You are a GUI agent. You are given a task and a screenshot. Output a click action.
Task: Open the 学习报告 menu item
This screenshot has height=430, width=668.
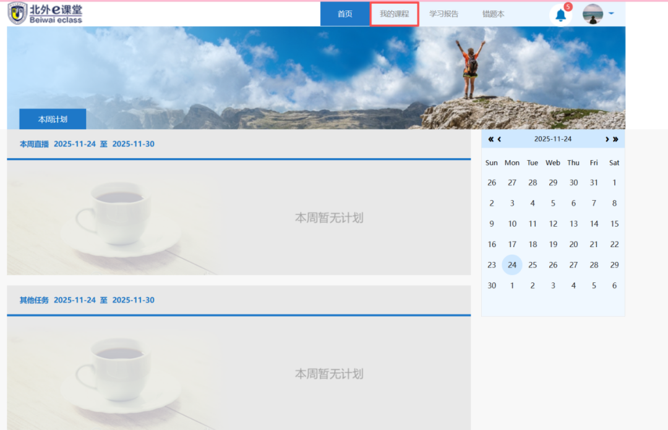click(444, 13)
